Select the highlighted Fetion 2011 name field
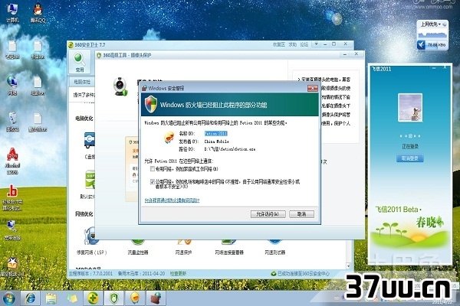The image size is (460, 306). (x=215, y=134)
